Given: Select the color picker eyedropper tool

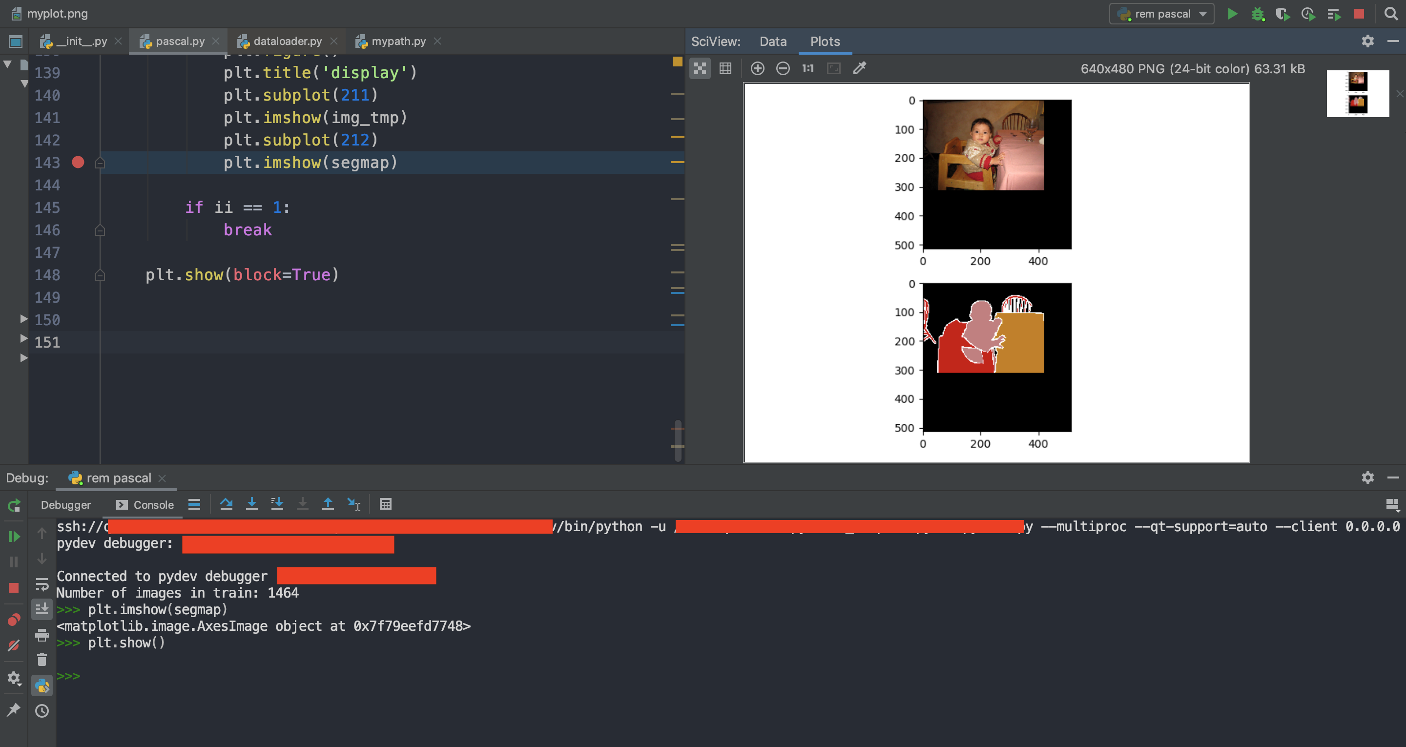Looking at the screenshot, I should coord(859,68).
